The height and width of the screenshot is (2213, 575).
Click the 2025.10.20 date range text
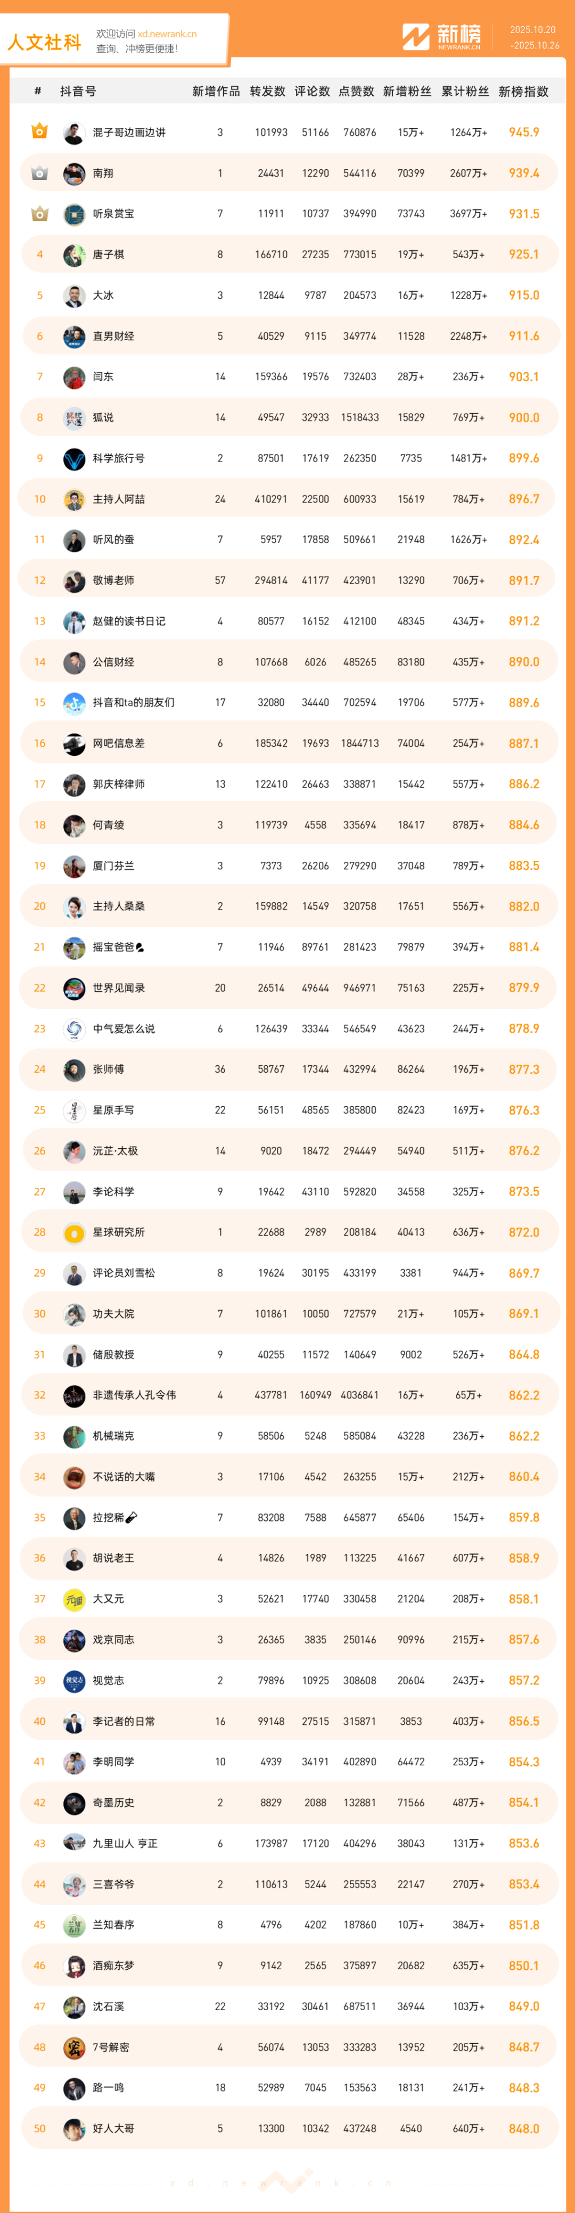coord(533,30)
